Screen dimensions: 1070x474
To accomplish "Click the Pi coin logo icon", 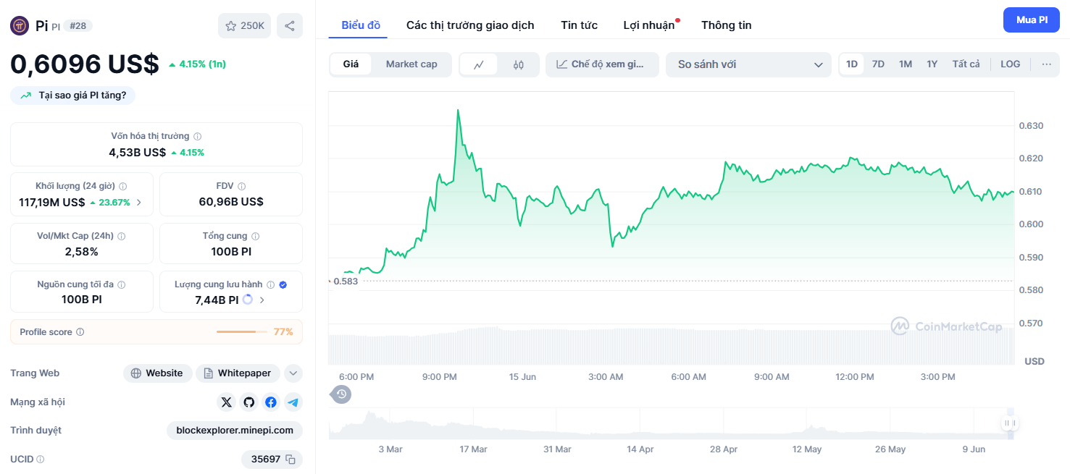I will click(x=20, y=26).
